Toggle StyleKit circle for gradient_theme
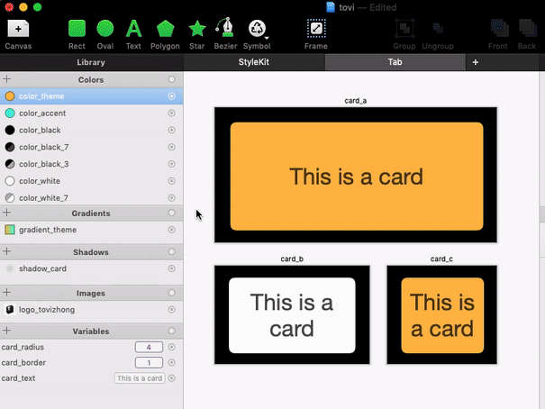Image resolution: width=545 pixels, height=409 pixels. coord(171,230)
